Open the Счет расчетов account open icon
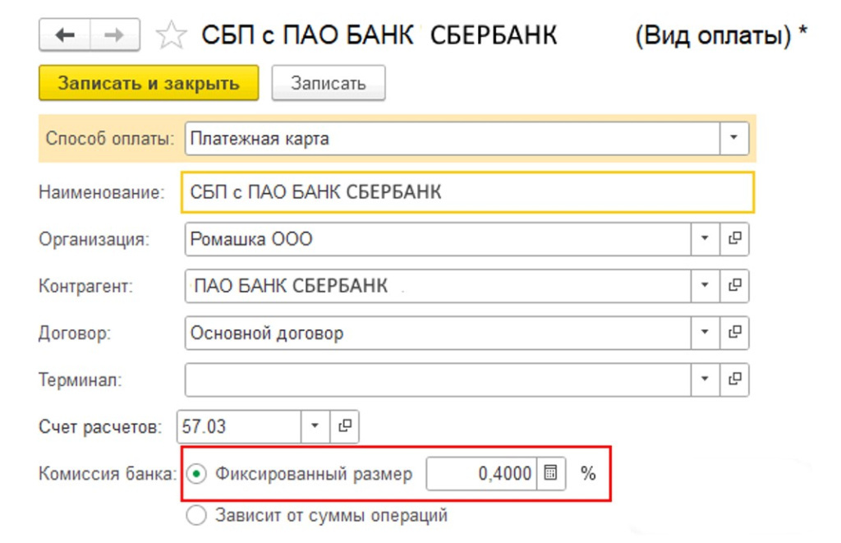Image resolution: width=841 pixels, height=543 pixels. tap(345, 426)
